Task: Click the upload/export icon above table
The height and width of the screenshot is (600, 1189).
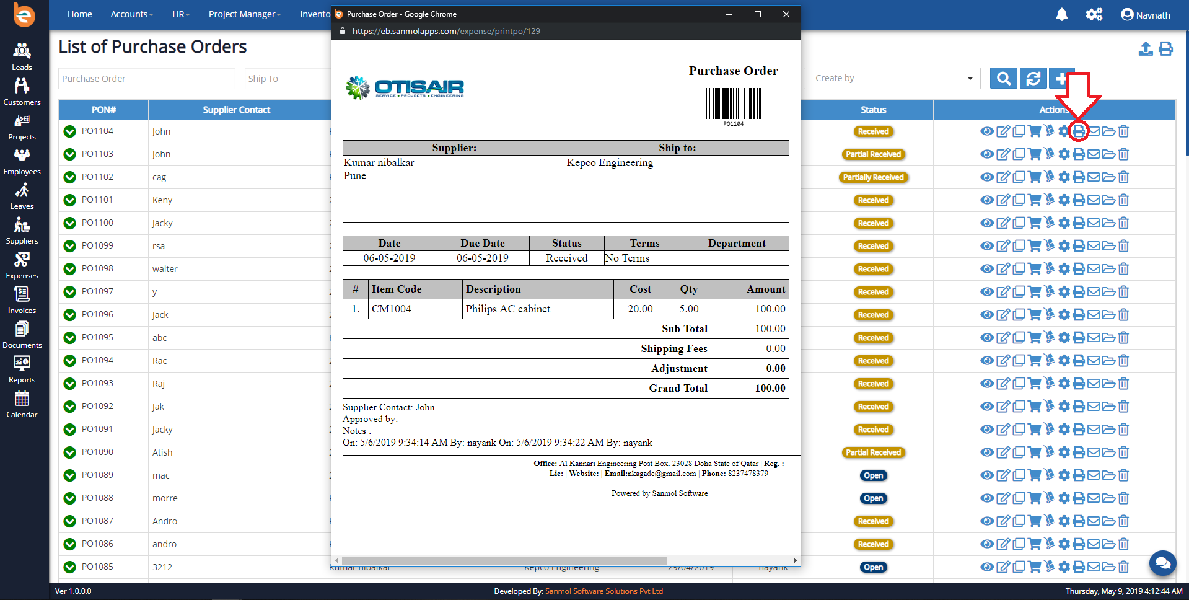Action: point(1146,49)
